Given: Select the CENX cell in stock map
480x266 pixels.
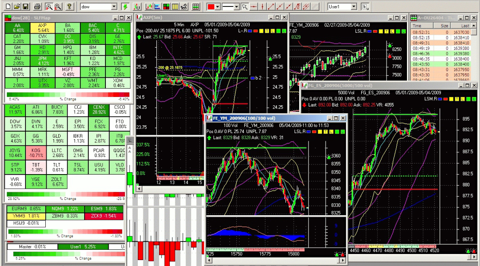Looking at the screenshot, I should pos(98,109).
